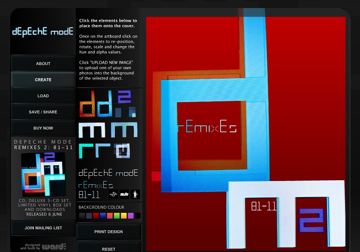Click the 'RELEASED 6 JUNE' text
This screenshot has width=360, height=252.
tap(44, 214)
